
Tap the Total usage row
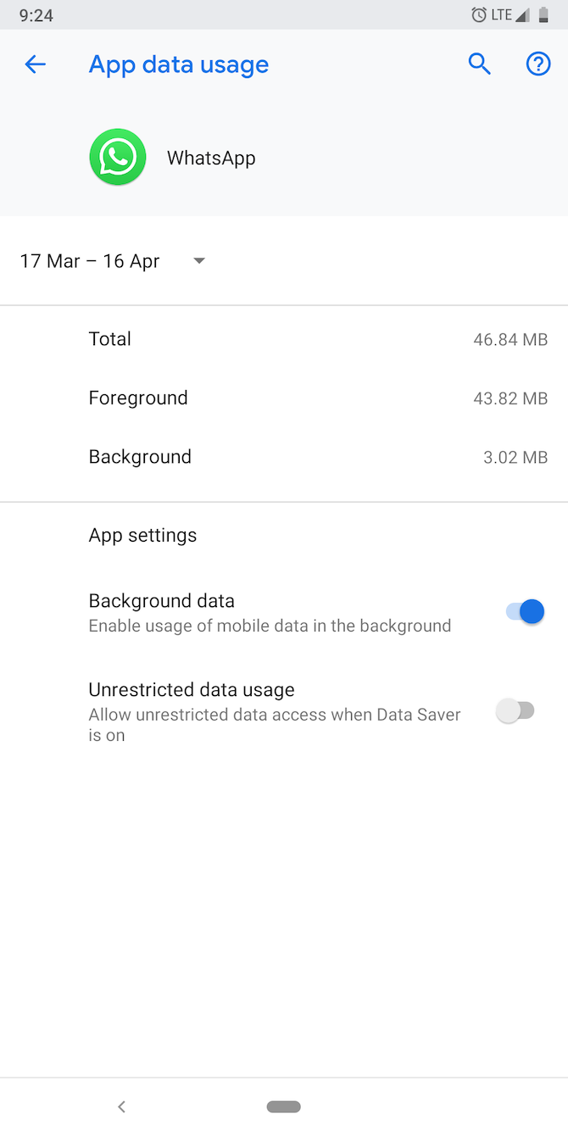284,339
